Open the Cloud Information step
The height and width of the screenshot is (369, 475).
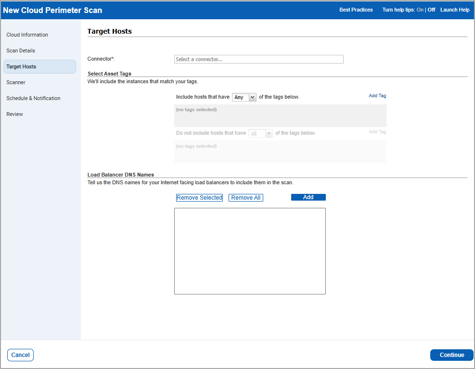(27, 35)
